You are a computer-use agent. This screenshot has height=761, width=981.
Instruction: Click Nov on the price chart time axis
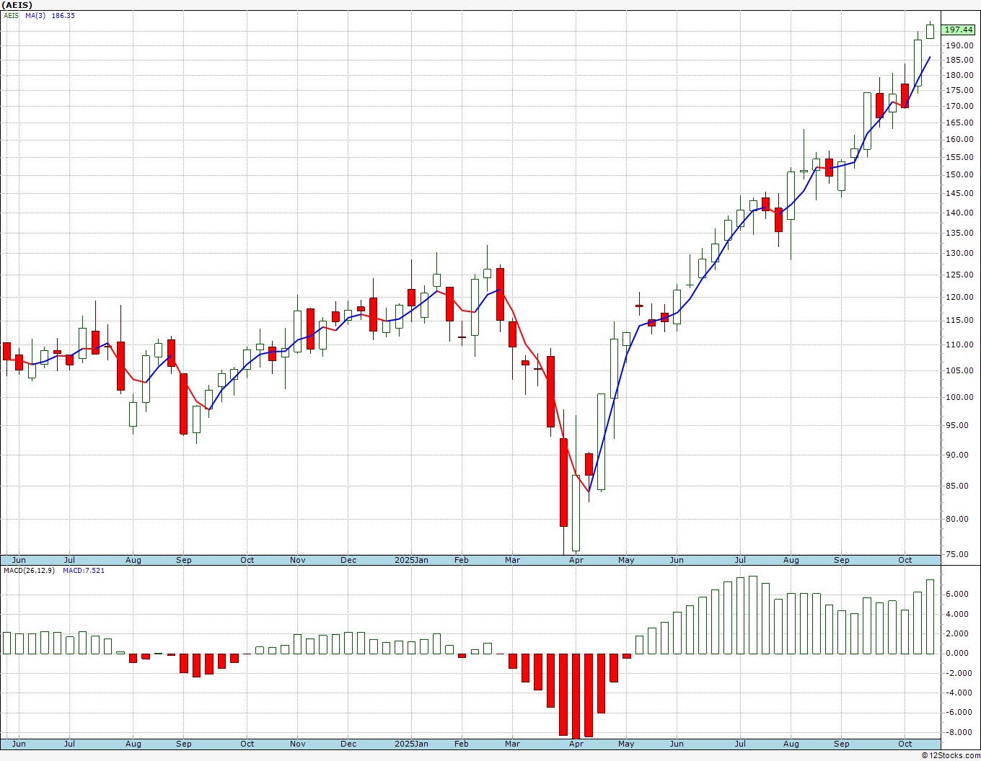tap(298, 560)
